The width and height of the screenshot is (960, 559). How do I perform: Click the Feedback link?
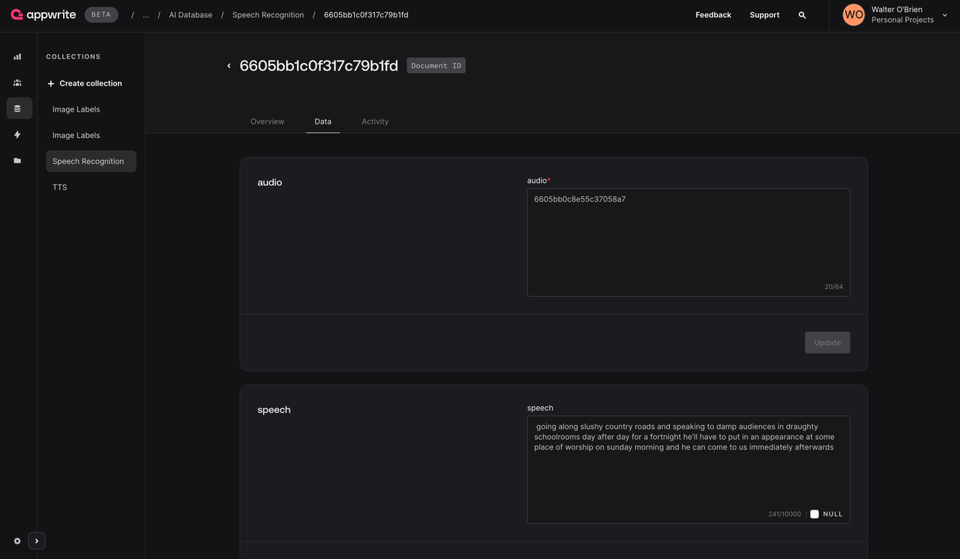tap(713, 15)
